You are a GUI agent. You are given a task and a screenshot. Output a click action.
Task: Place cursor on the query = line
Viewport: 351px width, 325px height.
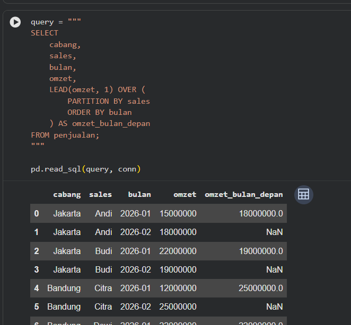[56, 22]
